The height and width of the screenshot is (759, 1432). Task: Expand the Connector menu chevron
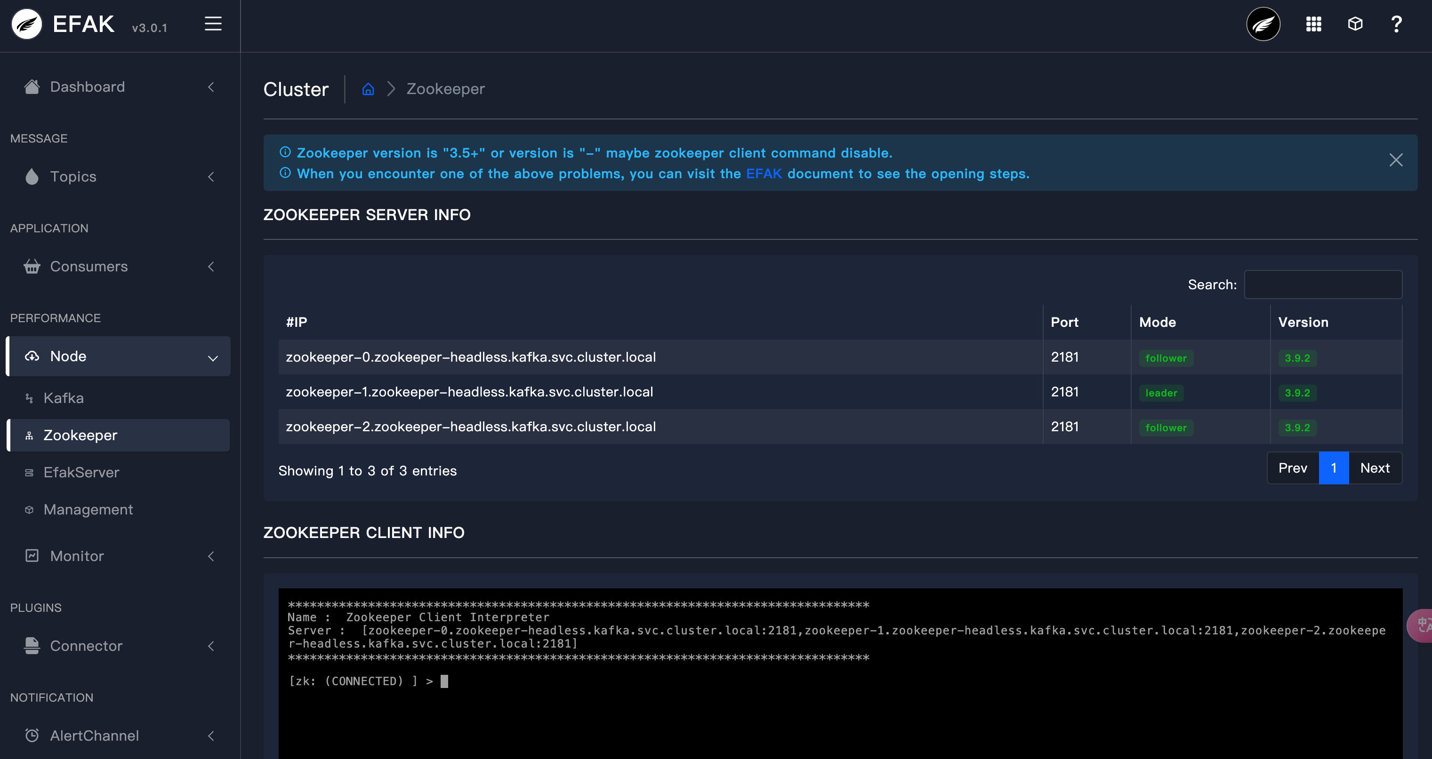(211, 646)
